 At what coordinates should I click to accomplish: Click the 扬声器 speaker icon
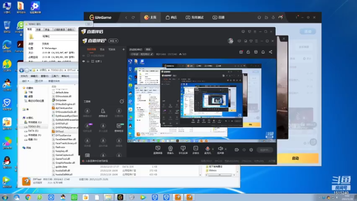point(220,149)
